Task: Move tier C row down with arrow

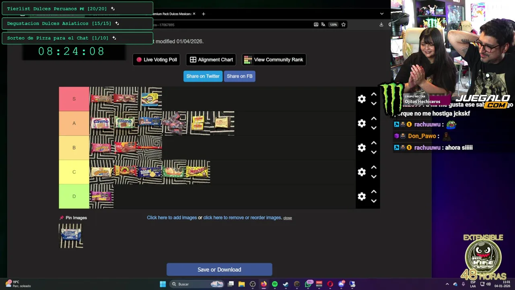Action: [x=374, y=176]
